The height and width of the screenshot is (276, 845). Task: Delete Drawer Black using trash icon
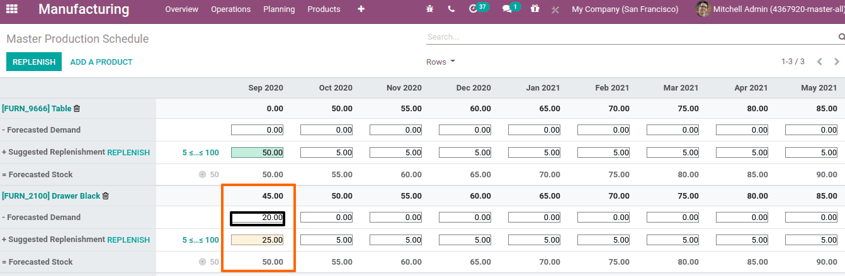tap(106, 196)
